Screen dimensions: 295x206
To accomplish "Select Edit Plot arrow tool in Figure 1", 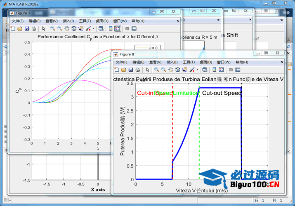I will point(44,28).
